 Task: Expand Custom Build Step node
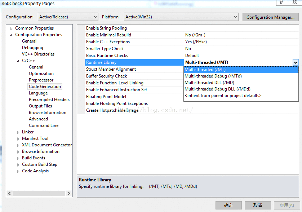(18, 165)
